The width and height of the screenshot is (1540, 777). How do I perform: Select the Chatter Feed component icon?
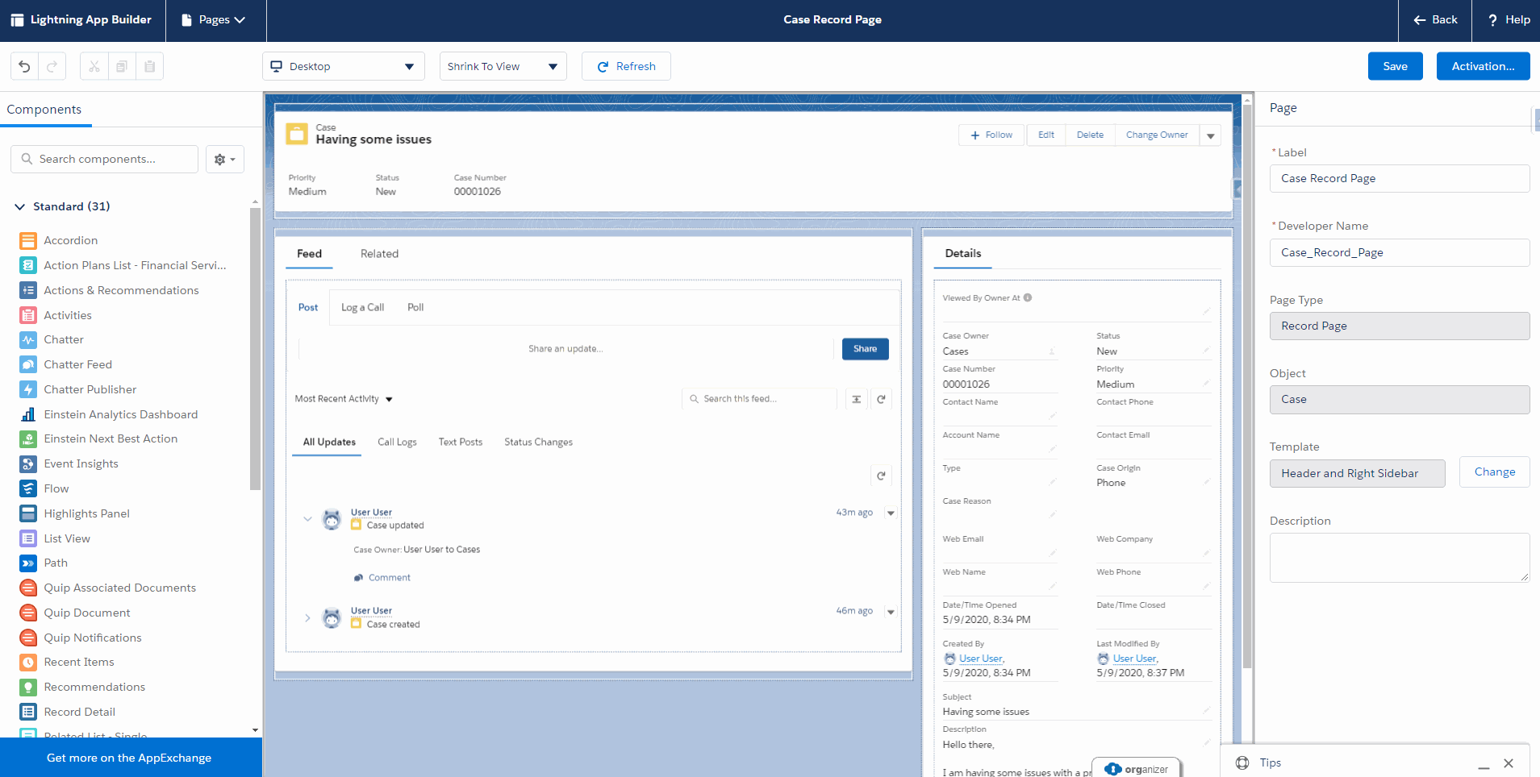click(28, 364)
